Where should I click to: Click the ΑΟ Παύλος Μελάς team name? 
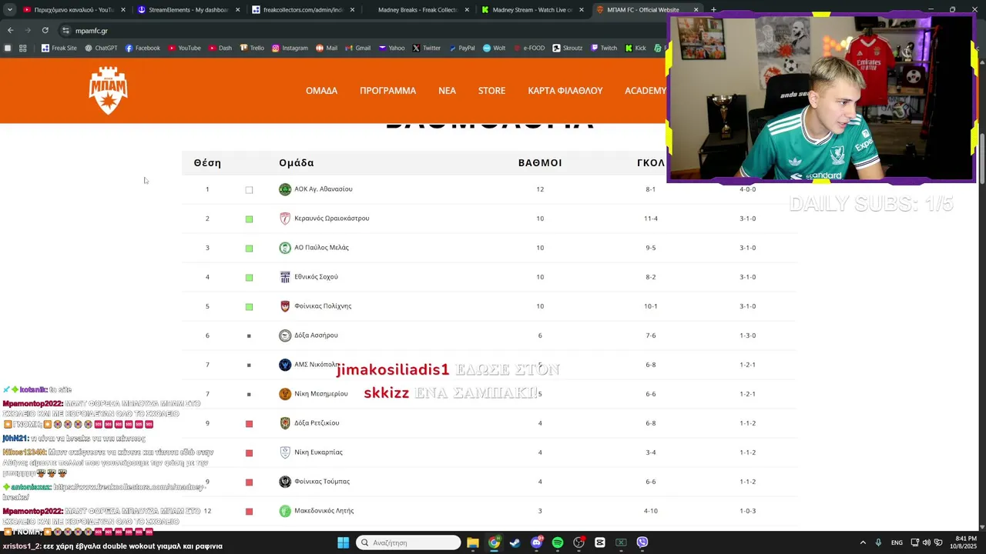[x=321, y=248]
